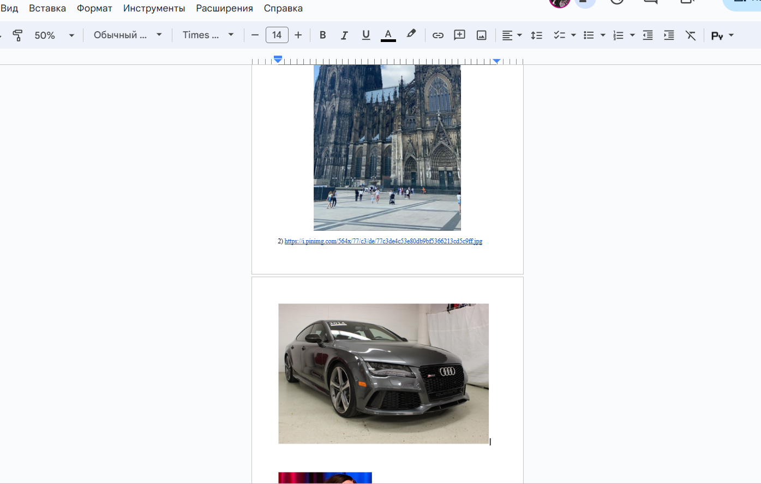
Task: Click the line and paragraph spacing icon
Action: pos(537,35)
